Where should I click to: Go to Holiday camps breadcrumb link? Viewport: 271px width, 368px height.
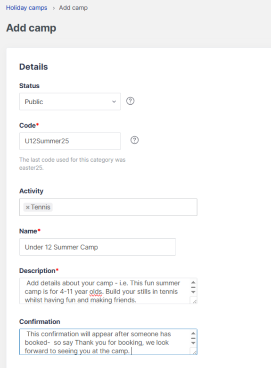(x=27, y=8)
